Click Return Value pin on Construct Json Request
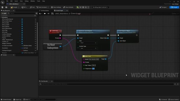 click(108, 38)
